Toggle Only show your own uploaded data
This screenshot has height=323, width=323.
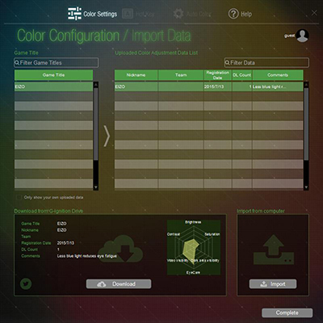[19, 198]
